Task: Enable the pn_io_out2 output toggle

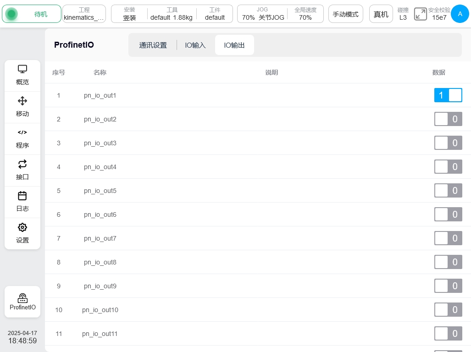Action: (x=448, y=119)
